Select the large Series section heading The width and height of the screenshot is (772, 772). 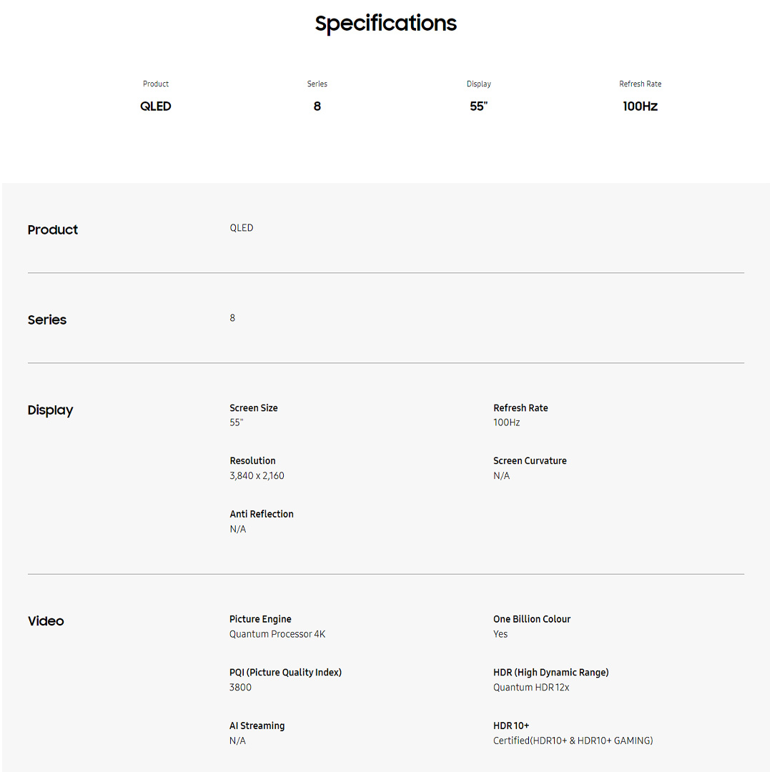pos(47,320)
